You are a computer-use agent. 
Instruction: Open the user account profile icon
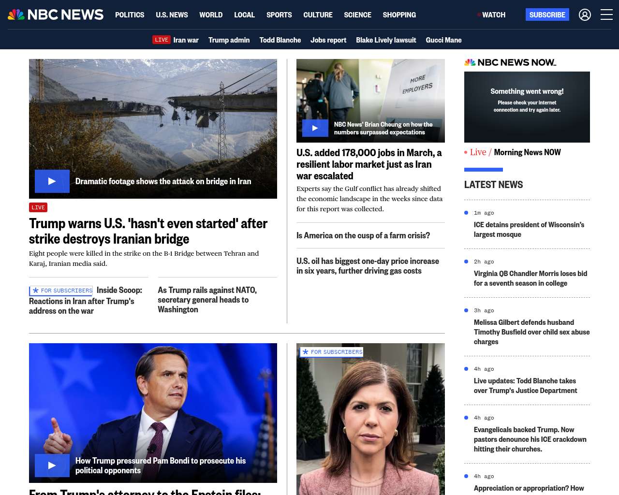(x=585, y=15)
